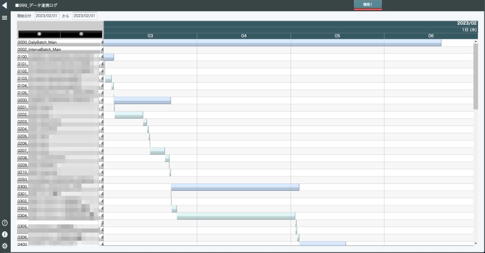Click the Gantt bar in row 0207
This screenshot has height=253, width=485.
pos(157,151)
